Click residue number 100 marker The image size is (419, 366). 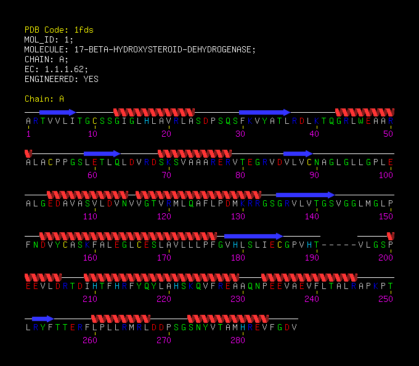tap(386, 175)
